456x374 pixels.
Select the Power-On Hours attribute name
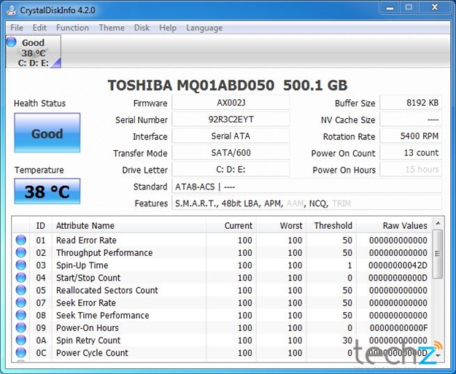pyautogui.click(x=88, y=328)
